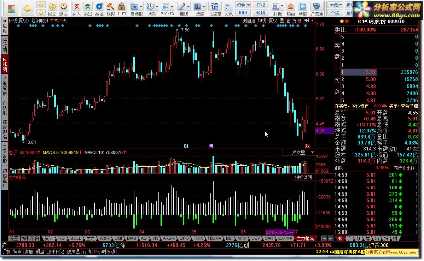Open the 选股 stock picker icon

click(198, 9)
